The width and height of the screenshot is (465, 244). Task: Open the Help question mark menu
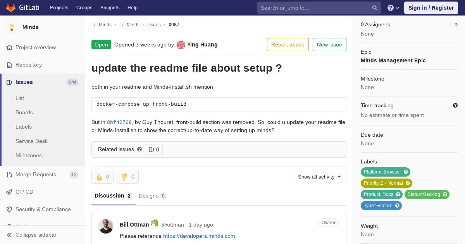click(393, 8)
